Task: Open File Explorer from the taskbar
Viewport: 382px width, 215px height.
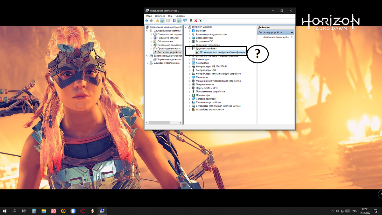Action: (x=44, y=211)
